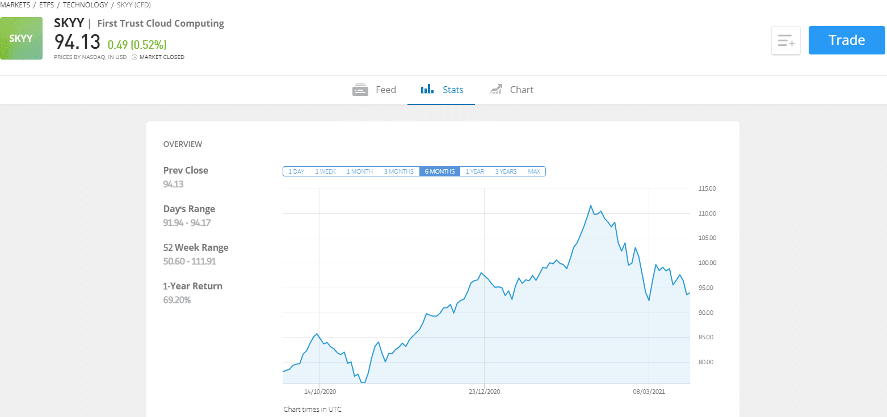Image resolution: width=887 pixels, height=417 pixels.
Task: Select the 1 DAY chart range
Action: coord(296,171)
